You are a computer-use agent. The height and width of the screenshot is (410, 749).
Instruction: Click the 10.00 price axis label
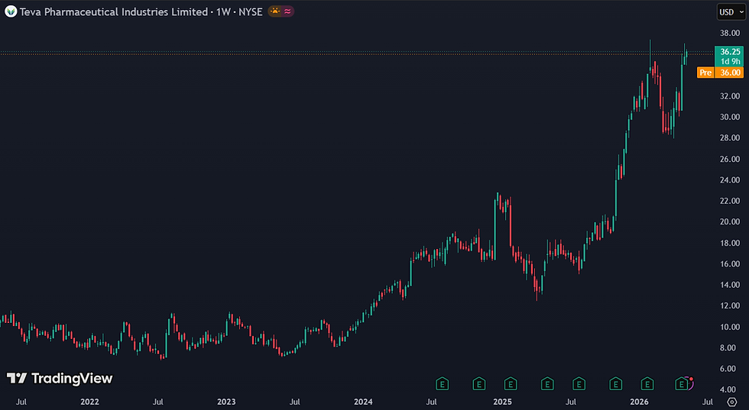pyautogui.click(x=730, y=327)
